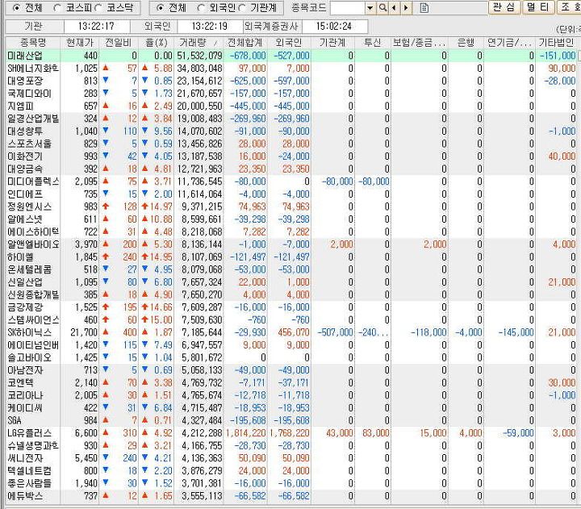Click the next stock right-arrow icon
The width and height of the screenshot is (581, 509).
(406, 8)
